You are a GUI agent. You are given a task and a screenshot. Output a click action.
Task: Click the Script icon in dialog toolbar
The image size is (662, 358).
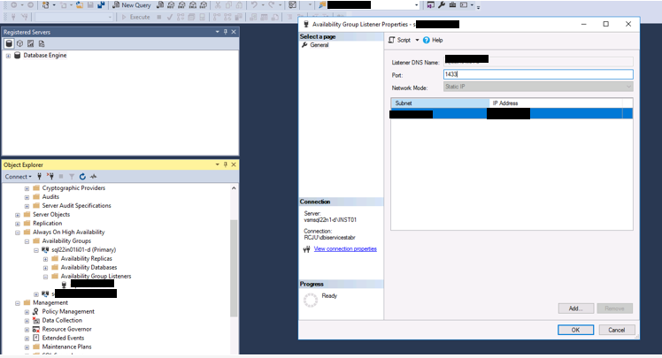coord(393,40)
